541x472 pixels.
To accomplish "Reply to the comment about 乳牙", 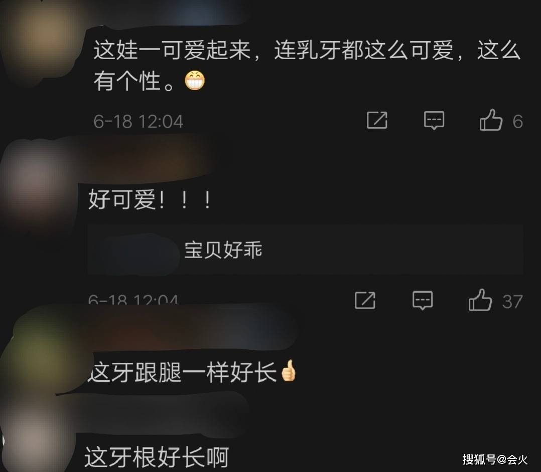I will coord(434,121).
